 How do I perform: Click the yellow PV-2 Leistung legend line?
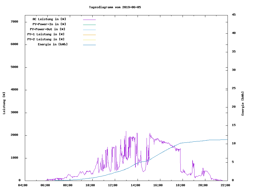click(x=89, y=40)
